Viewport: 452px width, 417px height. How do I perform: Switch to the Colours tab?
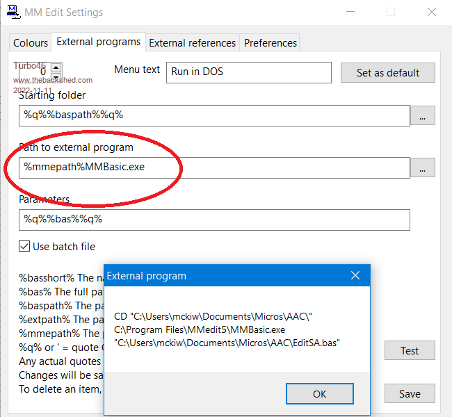[x=31, y=43]
